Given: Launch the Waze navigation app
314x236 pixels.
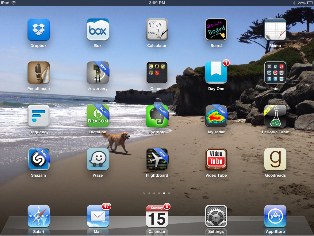Looking at the screenshot, I should 98,159.
